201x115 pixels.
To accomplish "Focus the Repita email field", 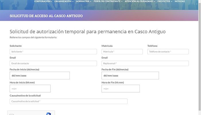I will pos(145,64).
